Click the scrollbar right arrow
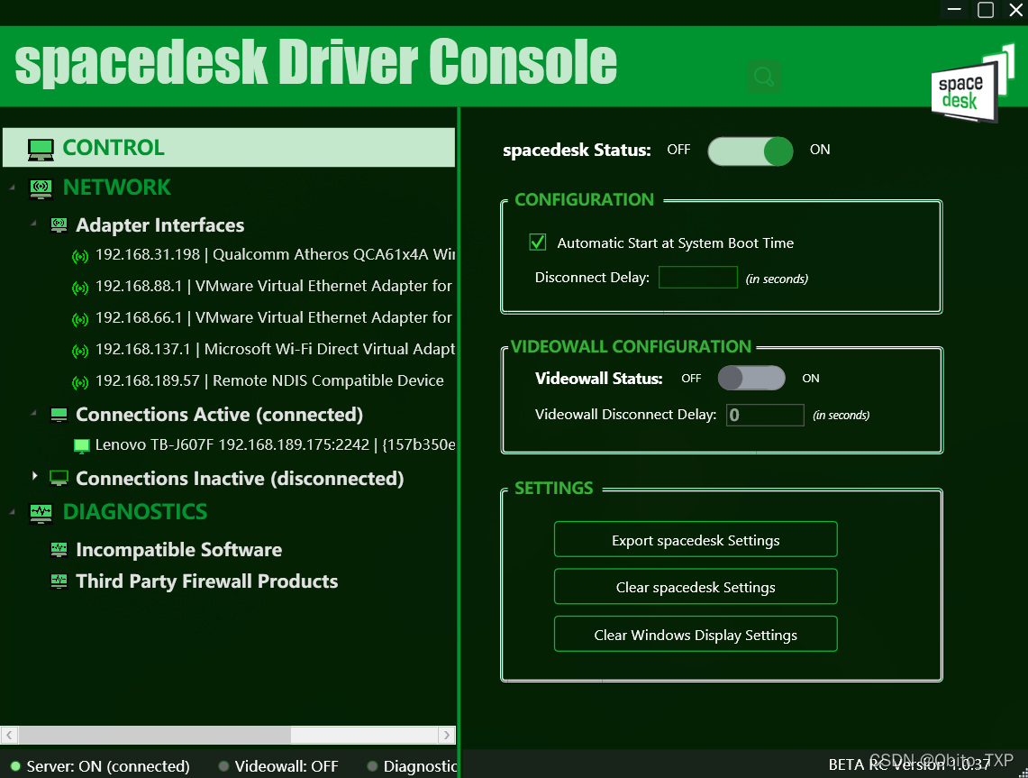The image size is (1028, 778). click(447, 735)
